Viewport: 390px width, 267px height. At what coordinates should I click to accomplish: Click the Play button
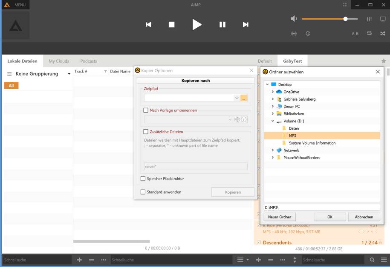196,25
